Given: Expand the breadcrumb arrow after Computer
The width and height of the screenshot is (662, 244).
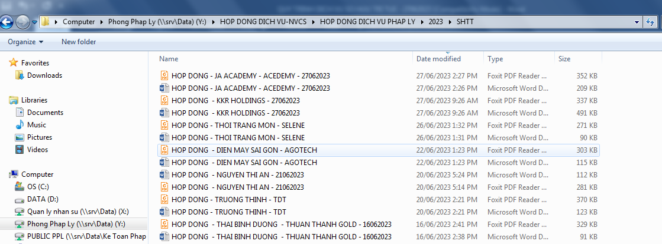Looking at the screenshot, I should [x=101, y=22].
